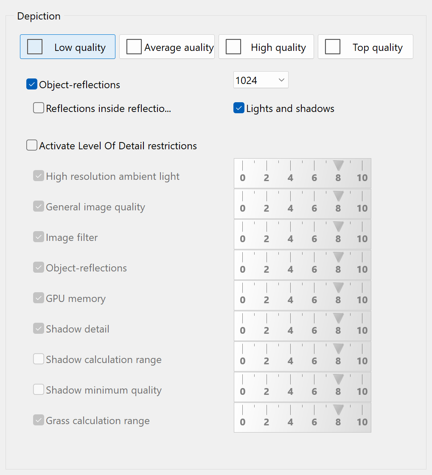Image resolution: width=432 pixels, height=475 pixels.
Task: Click the Shadow minimum quality slider
Action: pyautogui.click(x=303, y=387)
